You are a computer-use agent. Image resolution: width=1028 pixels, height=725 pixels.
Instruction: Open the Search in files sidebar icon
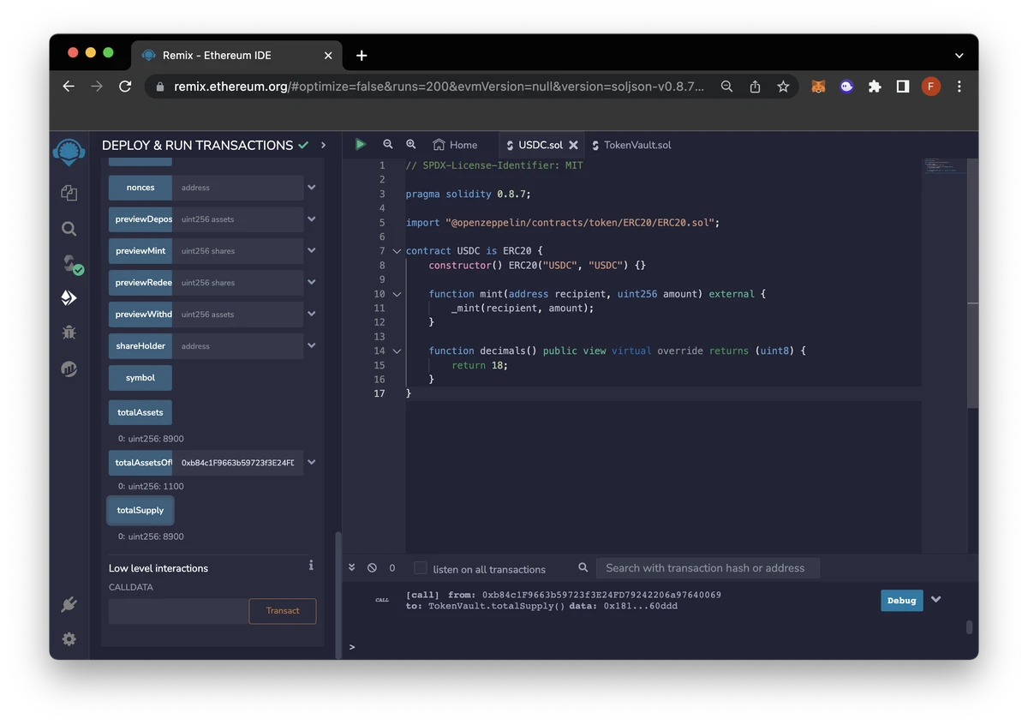(69, 229)
